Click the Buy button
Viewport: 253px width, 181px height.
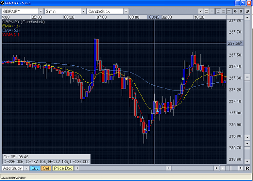35,168
